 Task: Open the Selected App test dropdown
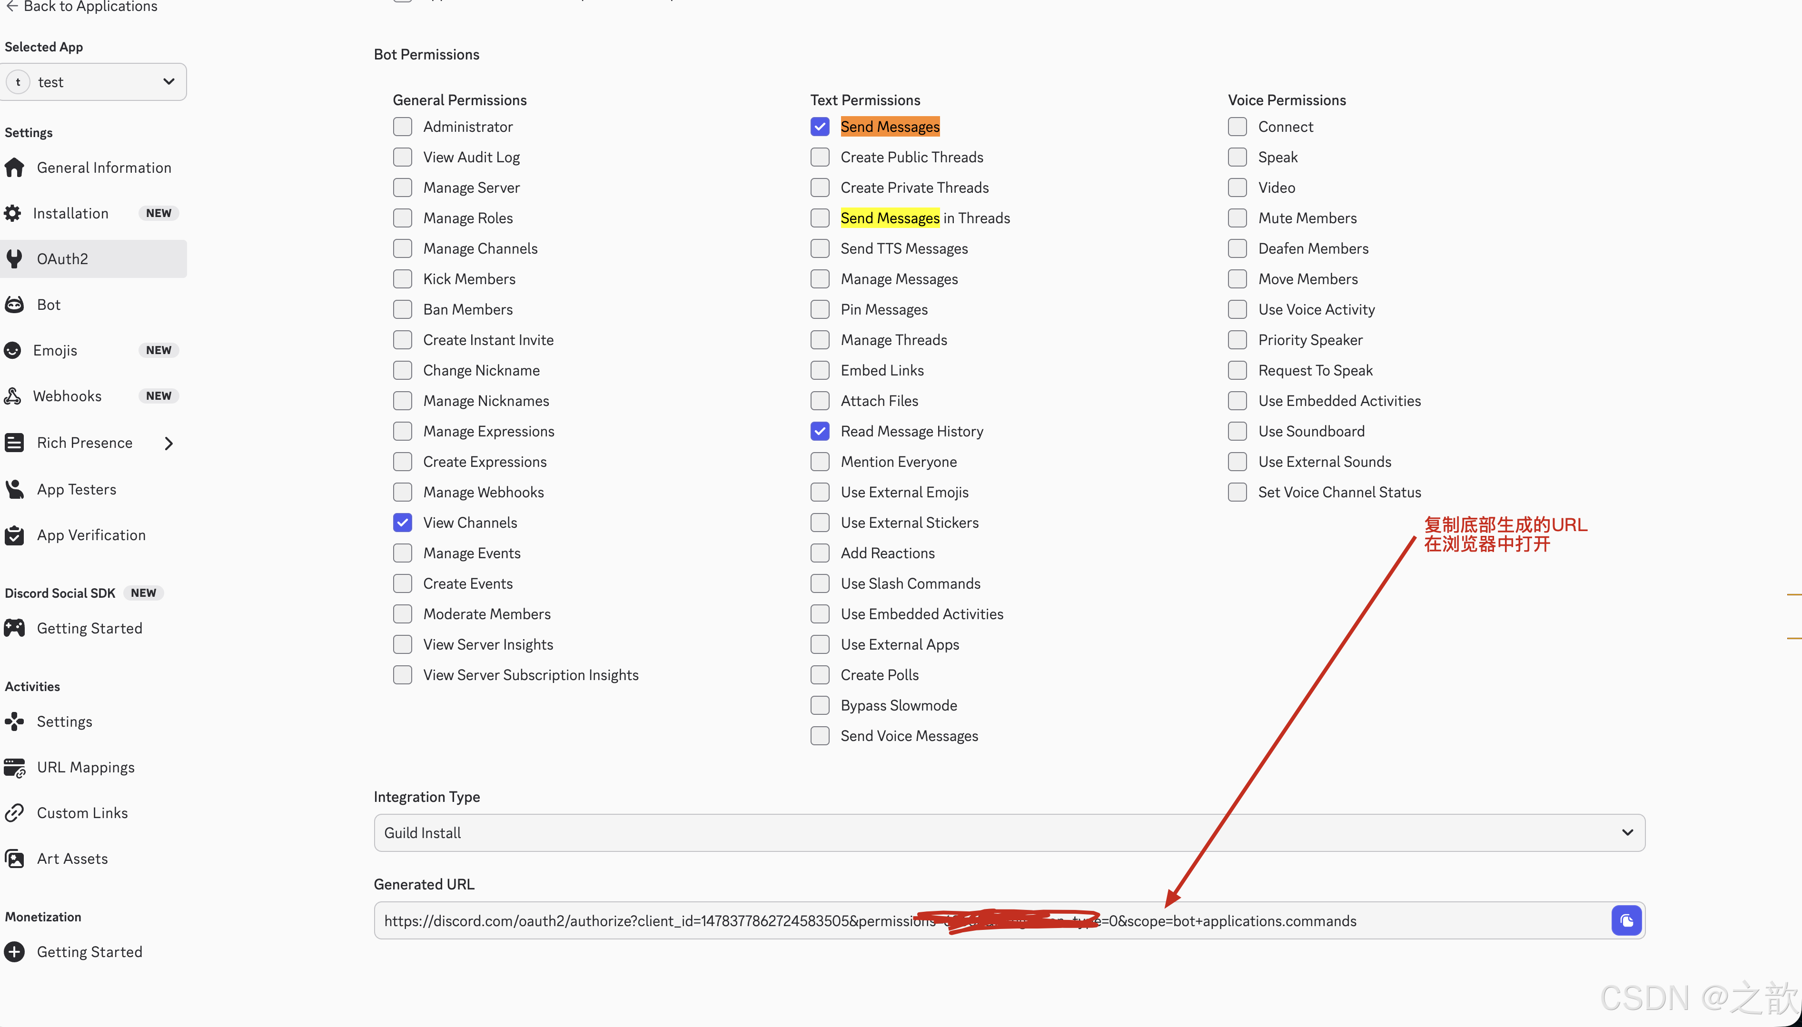(94, 82)
